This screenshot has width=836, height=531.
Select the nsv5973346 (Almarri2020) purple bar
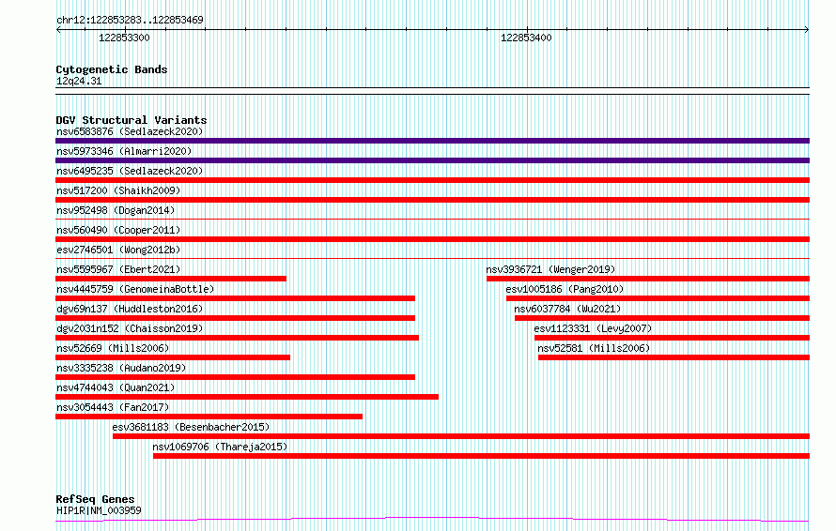click(x=432, y=160)
